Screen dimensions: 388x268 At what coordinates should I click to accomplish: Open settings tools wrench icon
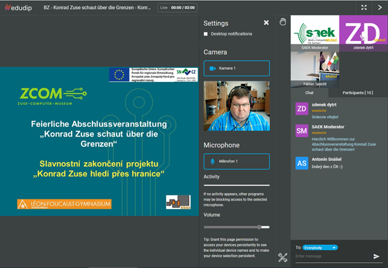pyautogui.click(x=283, y=258)
